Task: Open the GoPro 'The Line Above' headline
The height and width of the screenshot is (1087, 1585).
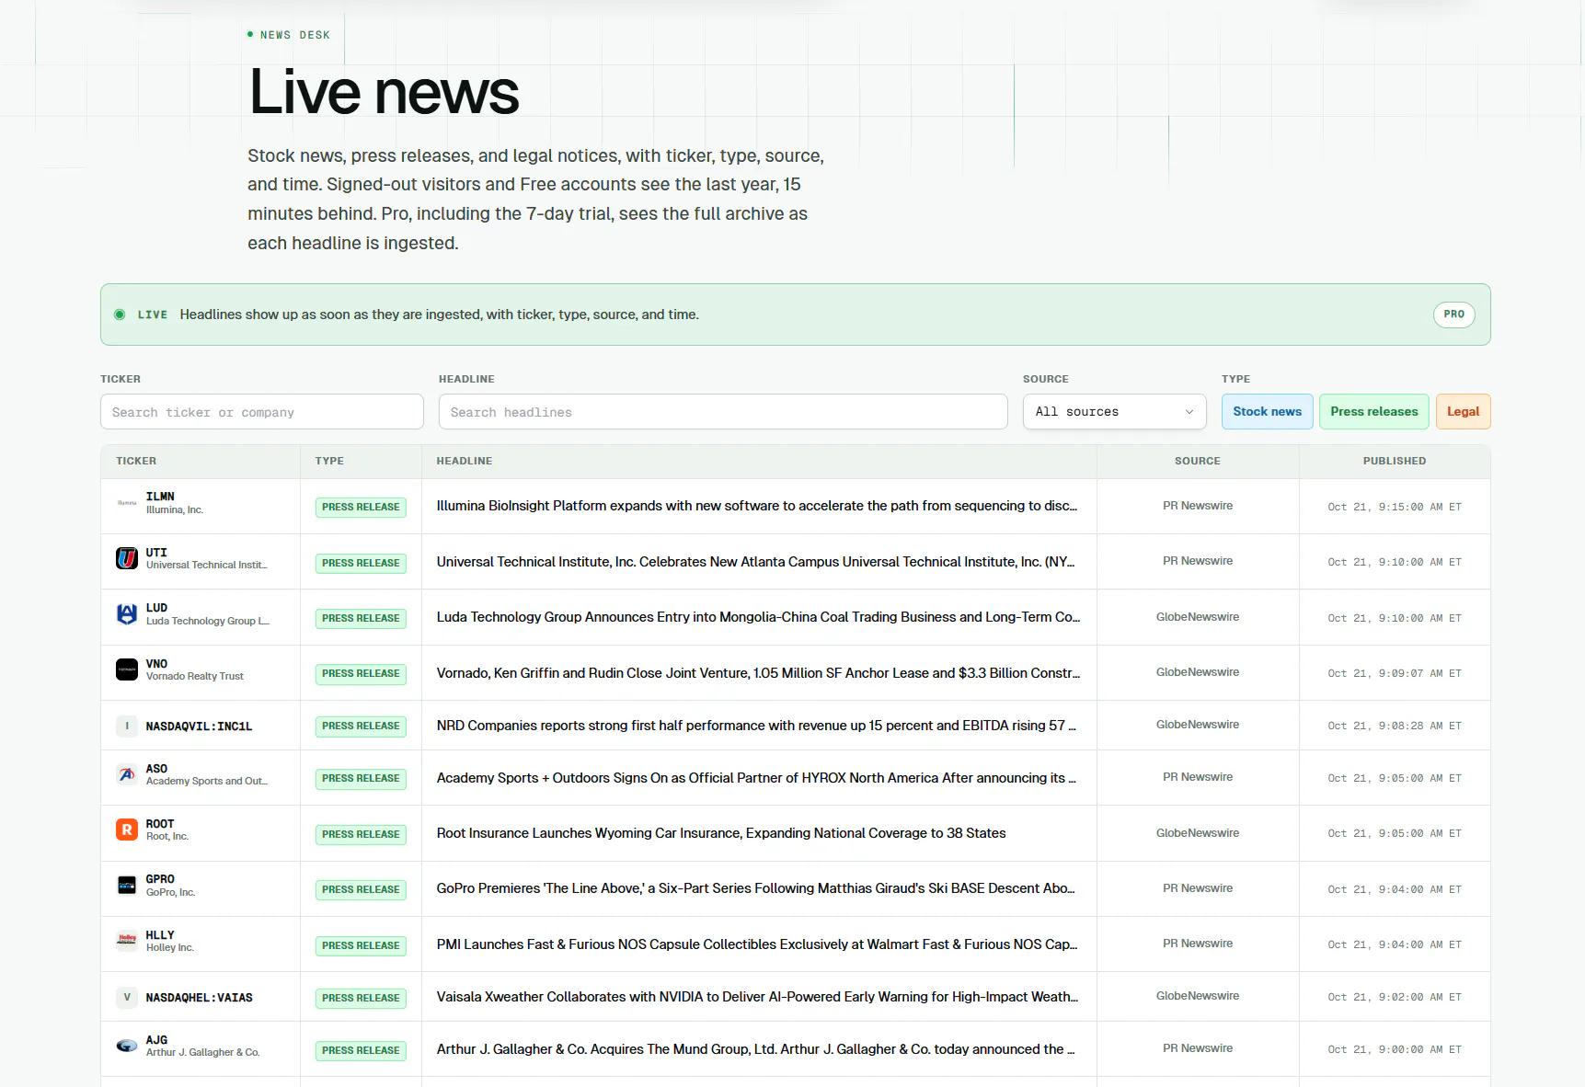Action: 756,888
